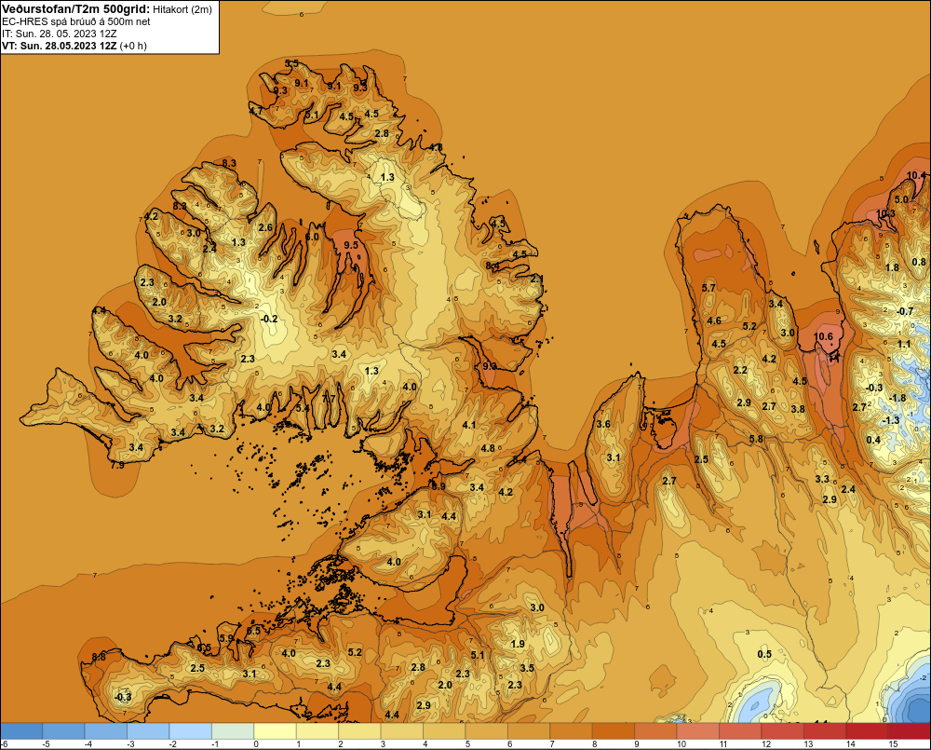This screenshot has height=750, width=931.
Task: Click the 3.8 temperature value
Action: coord(798,409)
